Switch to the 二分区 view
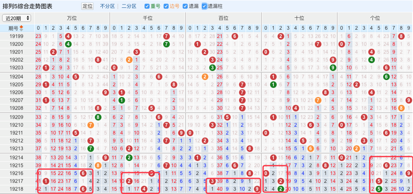The height and width of the screenshot is (194, 413). pos(129,6)
